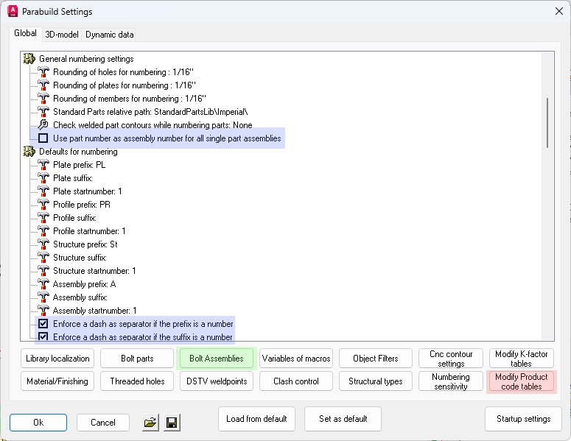Click the icon next to Check welded part contours

coord(43,125)
